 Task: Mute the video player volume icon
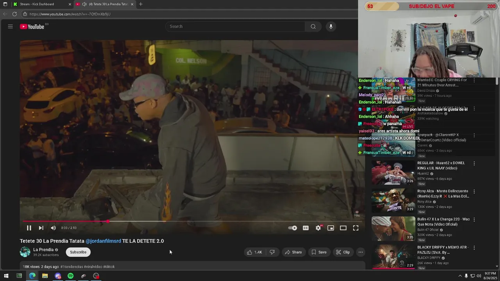point(53,228)
